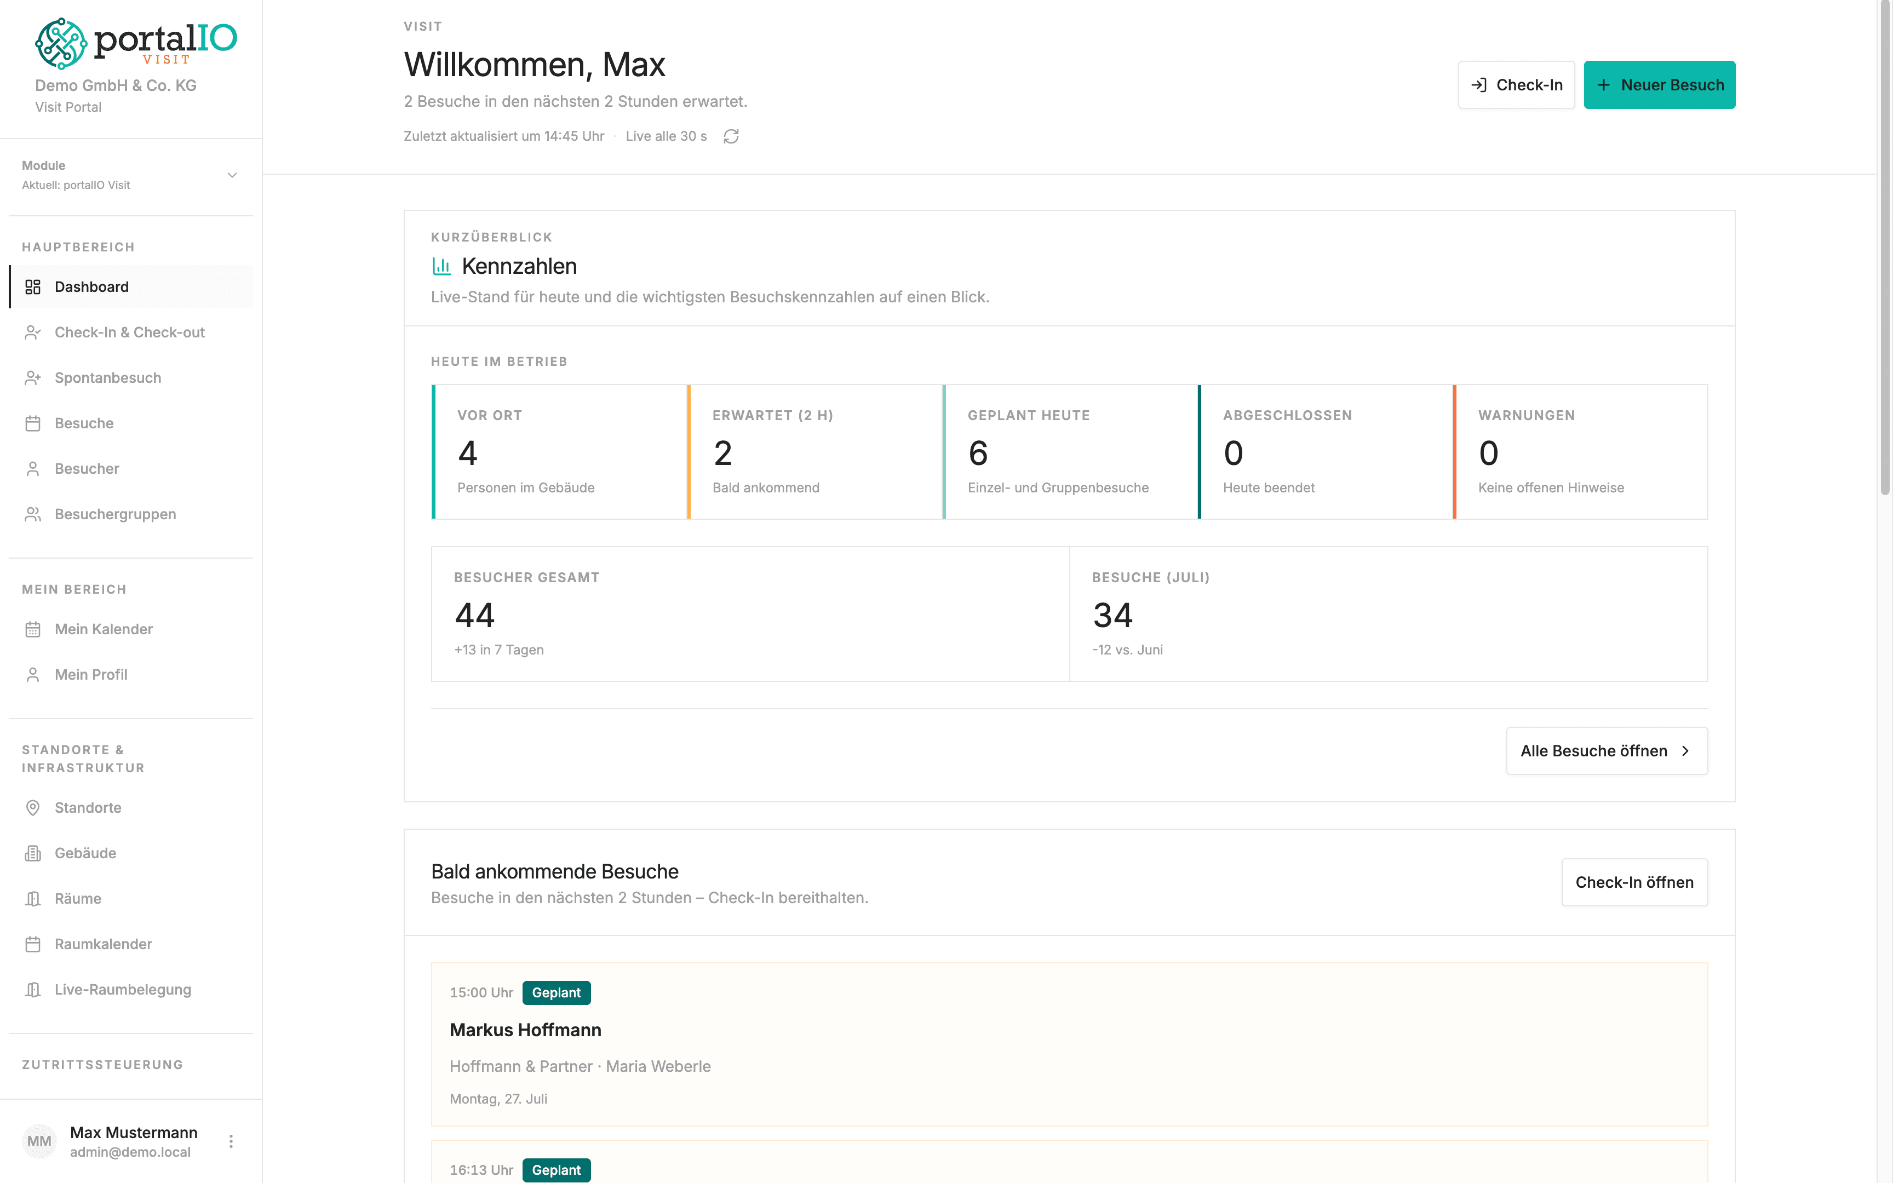Open the Besuche section
Image resolution: width=1893 pixels, height=1183 pixels.
click(x=130, y=423)
